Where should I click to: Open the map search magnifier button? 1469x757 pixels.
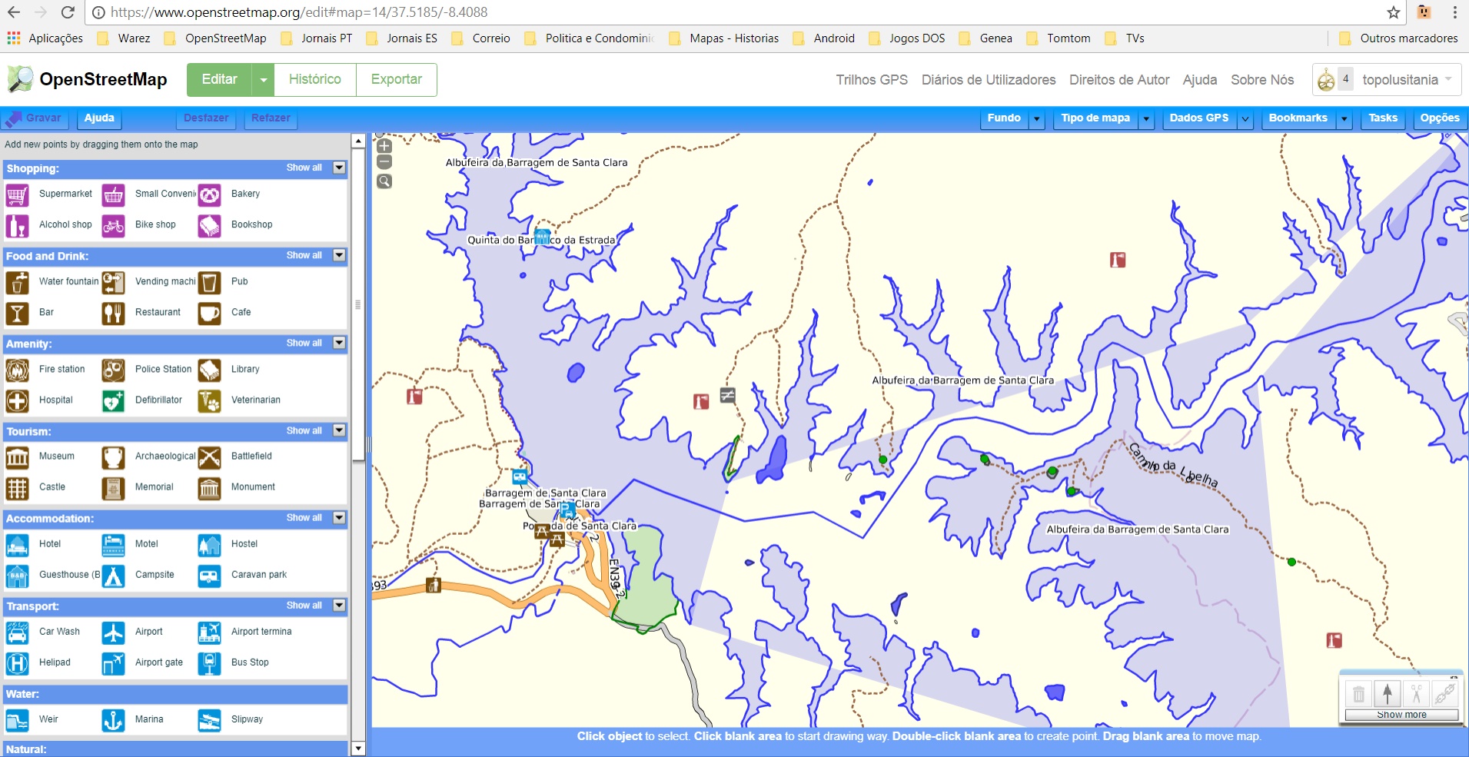coord(384,181)
